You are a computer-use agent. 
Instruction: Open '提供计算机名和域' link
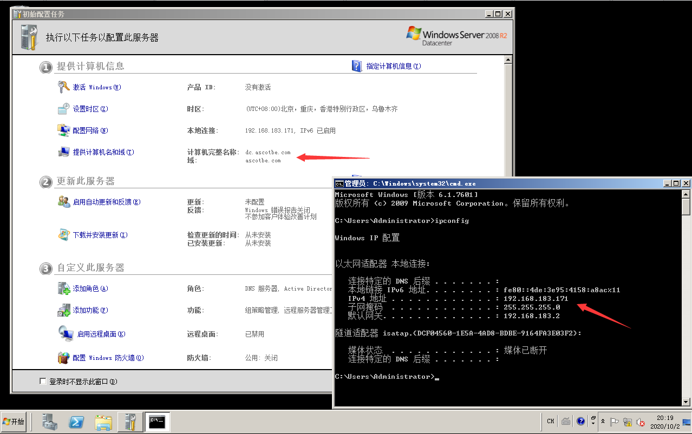tap(103, 152)
